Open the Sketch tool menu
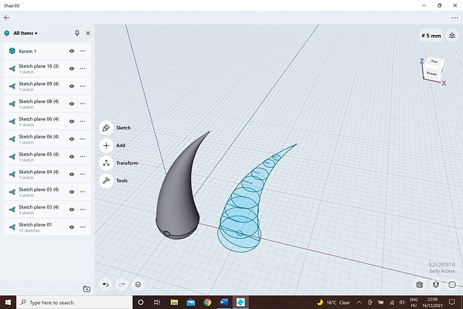Image resolution: width=463 pixels, height=309 pixels. click(x=106, y=128)
